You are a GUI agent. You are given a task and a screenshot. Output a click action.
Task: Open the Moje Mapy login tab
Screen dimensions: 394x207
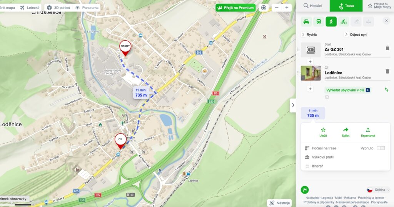(379, 6)
